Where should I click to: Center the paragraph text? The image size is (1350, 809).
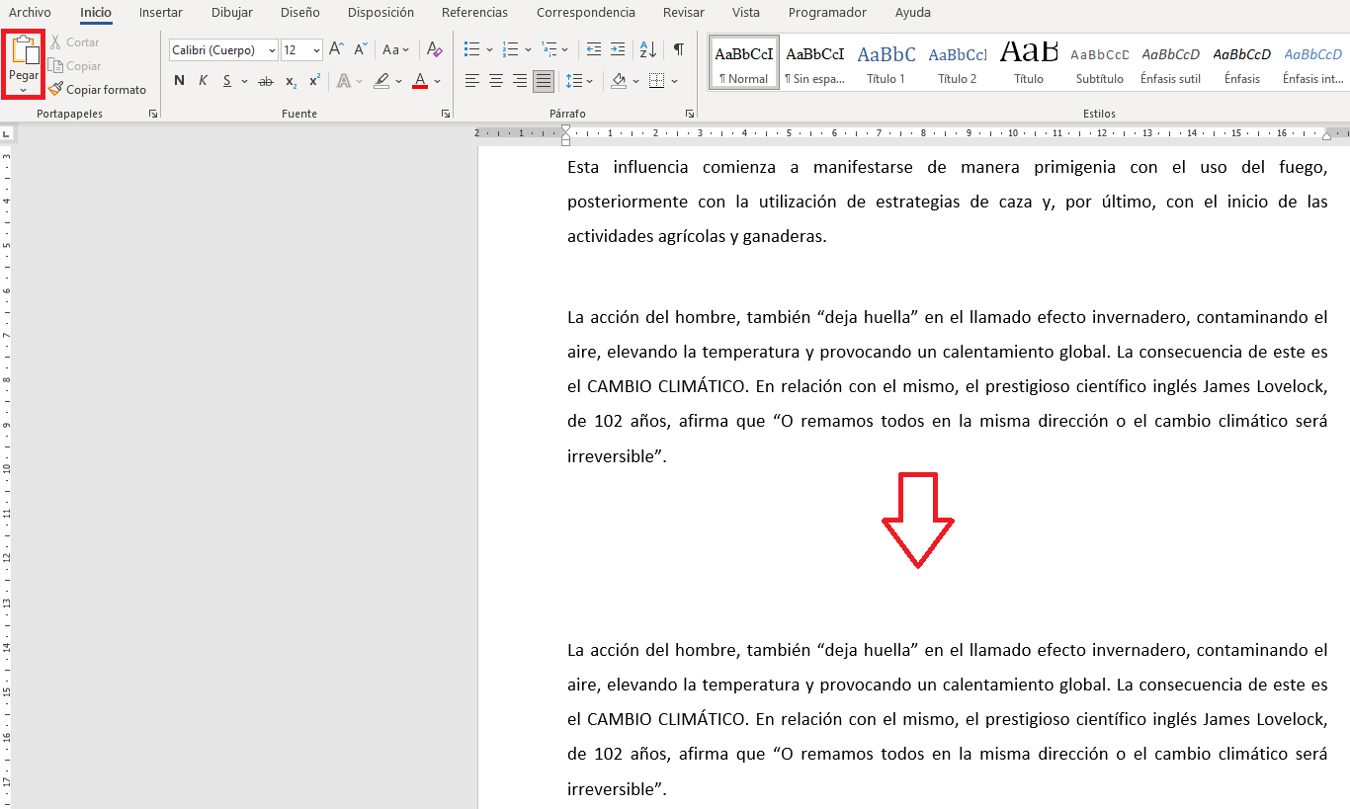[x=496, y=81]
